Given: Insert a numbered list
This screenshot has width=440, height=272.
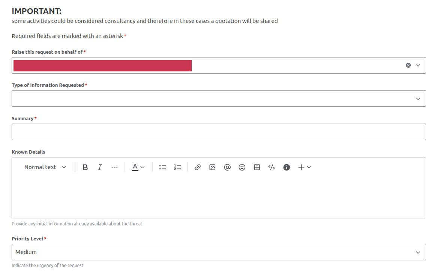Looking at the screenshot, I should coord(177,168).
